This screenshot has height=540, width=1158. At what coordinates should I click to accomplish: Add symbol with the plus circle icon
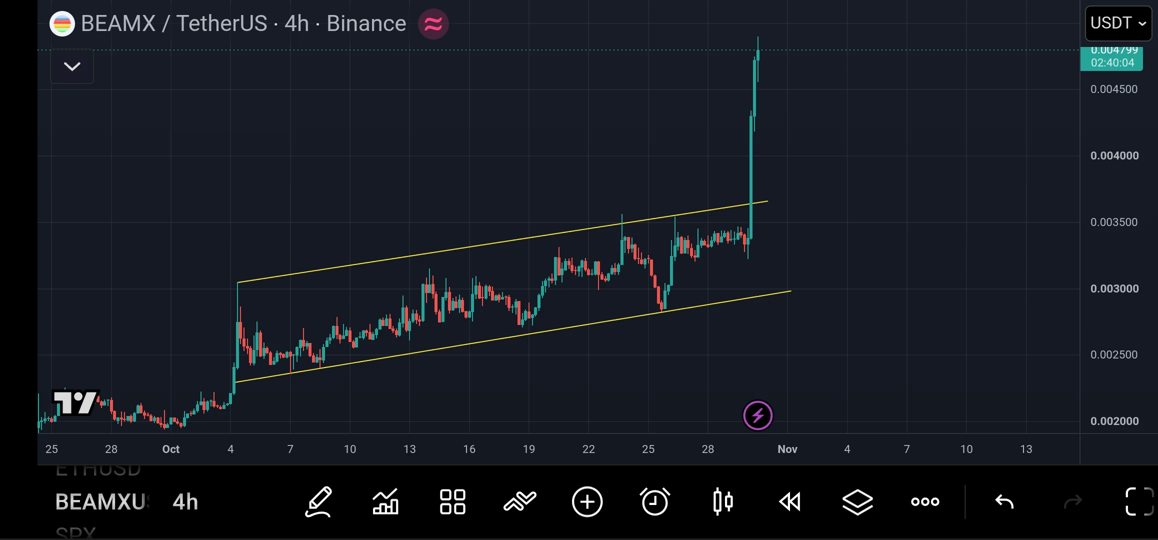tap(587, 501)
